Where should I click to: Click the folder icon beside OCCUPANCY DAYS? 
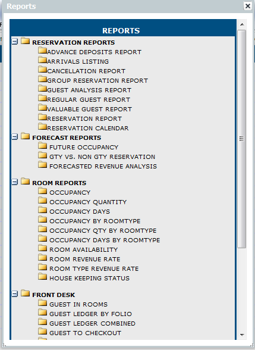42,210
